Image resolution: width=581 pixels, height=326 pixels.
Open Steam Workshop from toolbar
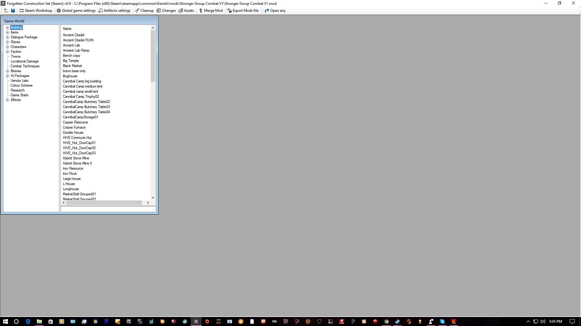click(x=36, y=11)
